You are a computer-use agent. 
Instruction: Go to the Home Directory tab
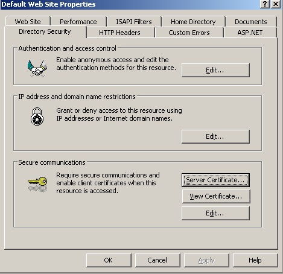click(193, 22)
